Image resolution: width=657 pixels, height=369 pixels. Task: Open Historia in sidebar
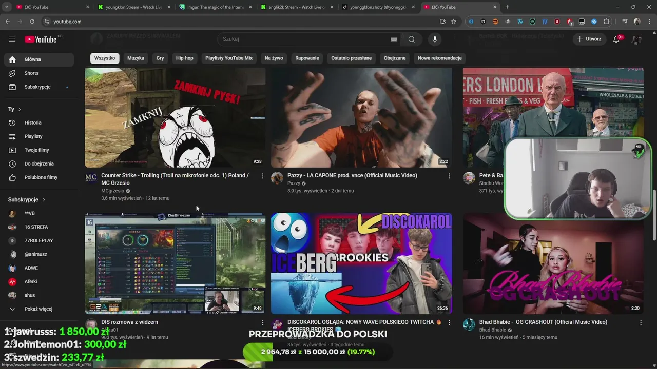(x=39, y=122)
